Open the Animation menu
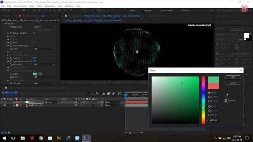Screen dimensions: 253x142 tap(50, 6)
